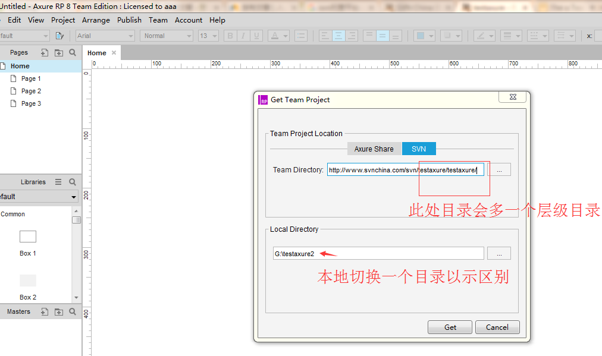Search in the Libraries panel
Image resolution: width=602 pixels, height=356 pixels.
click(x=73, y=182)
